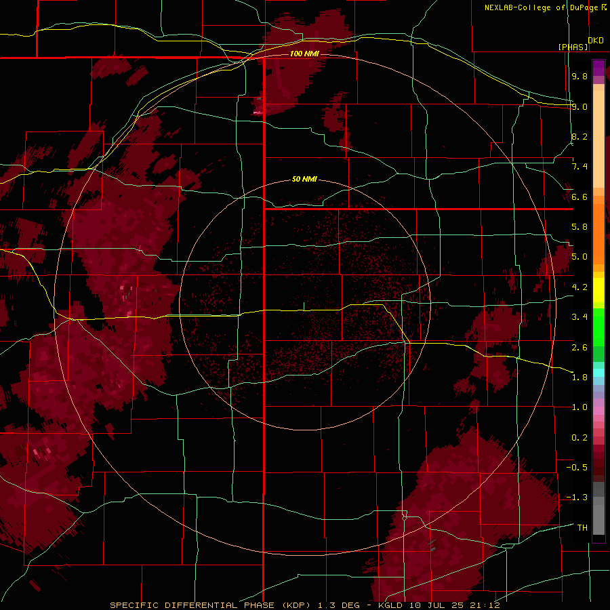Screen dimensions: 610x610
Task: Click the 100 NMI range ring label
Action: [304, 54]
